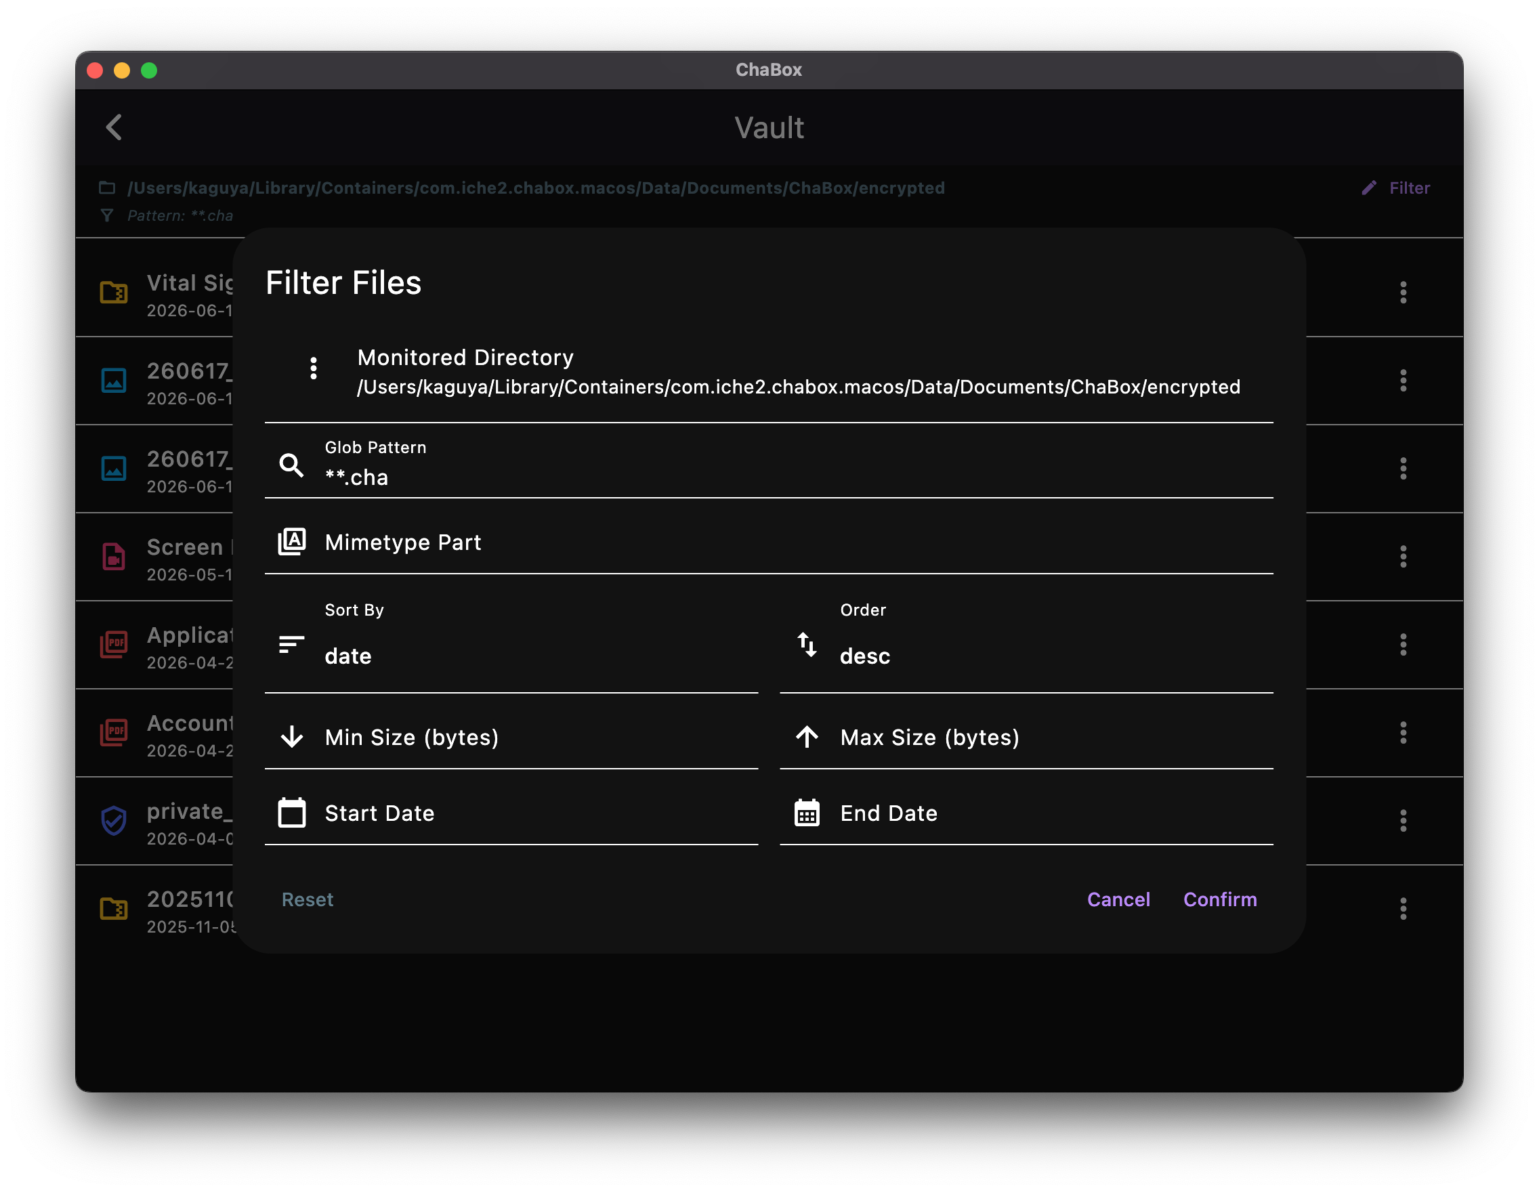Click the Vault page title

click(769, 128)
